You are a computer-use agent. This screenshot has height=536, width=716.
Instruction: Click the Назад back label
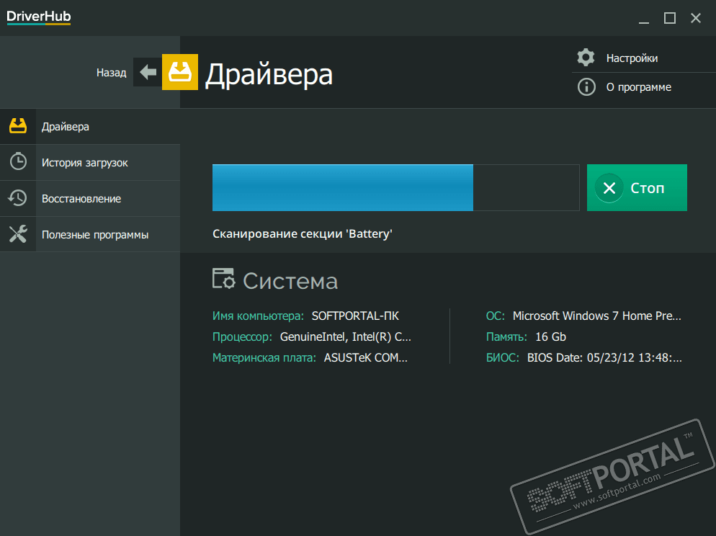pyautogui.click(x=112, y=73)
